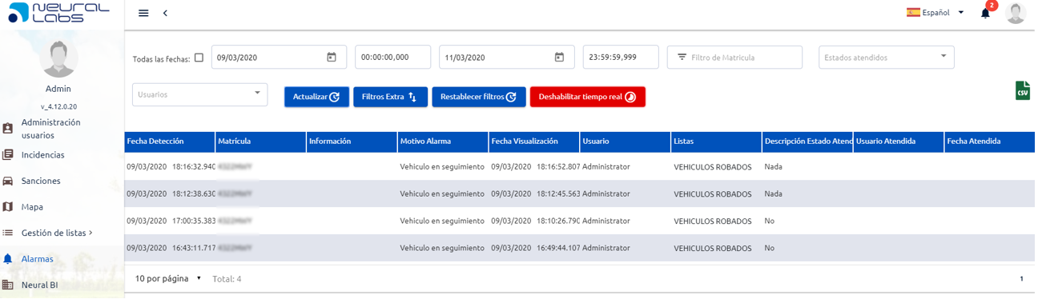
Task: Click the Incidencias sidebar icon
Action: tap(8, 155)
